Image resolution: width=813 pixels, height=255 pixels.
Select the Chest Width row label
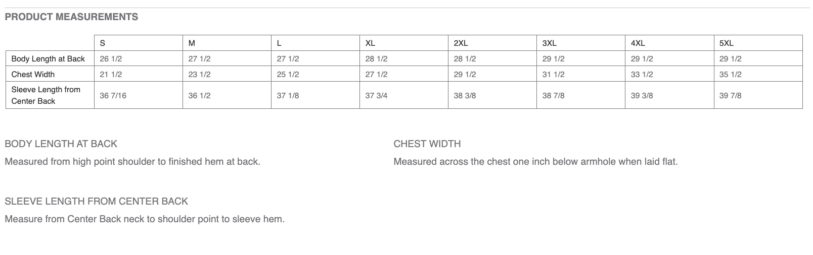tap(33, 75)
